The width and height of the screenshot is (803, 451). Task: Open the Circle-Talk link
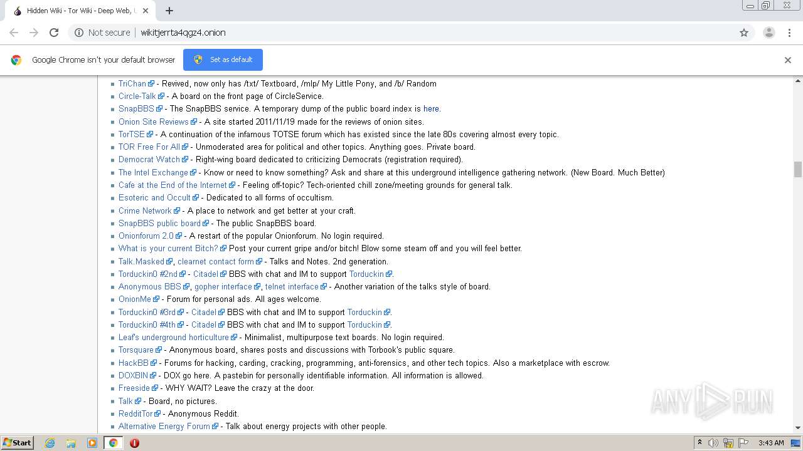coord(137,96)
